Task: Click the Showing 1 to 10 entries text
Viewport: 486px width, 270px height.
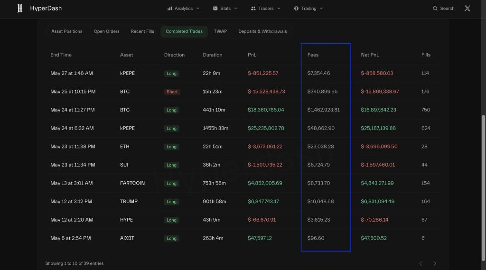Action: point(75,263)
